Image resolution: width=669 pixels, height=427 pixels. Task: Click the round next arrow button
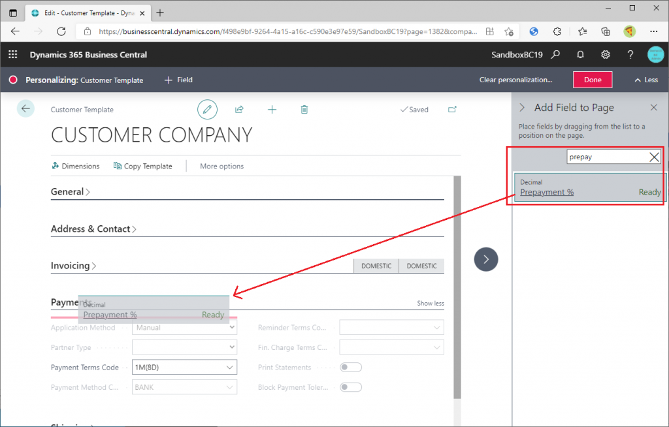486,259
